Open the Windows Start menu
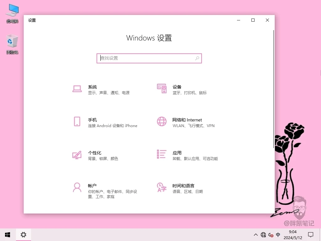 coord(8,235)
